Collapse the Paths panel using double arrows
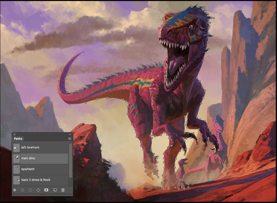277x203 pixels. point(70,134)
